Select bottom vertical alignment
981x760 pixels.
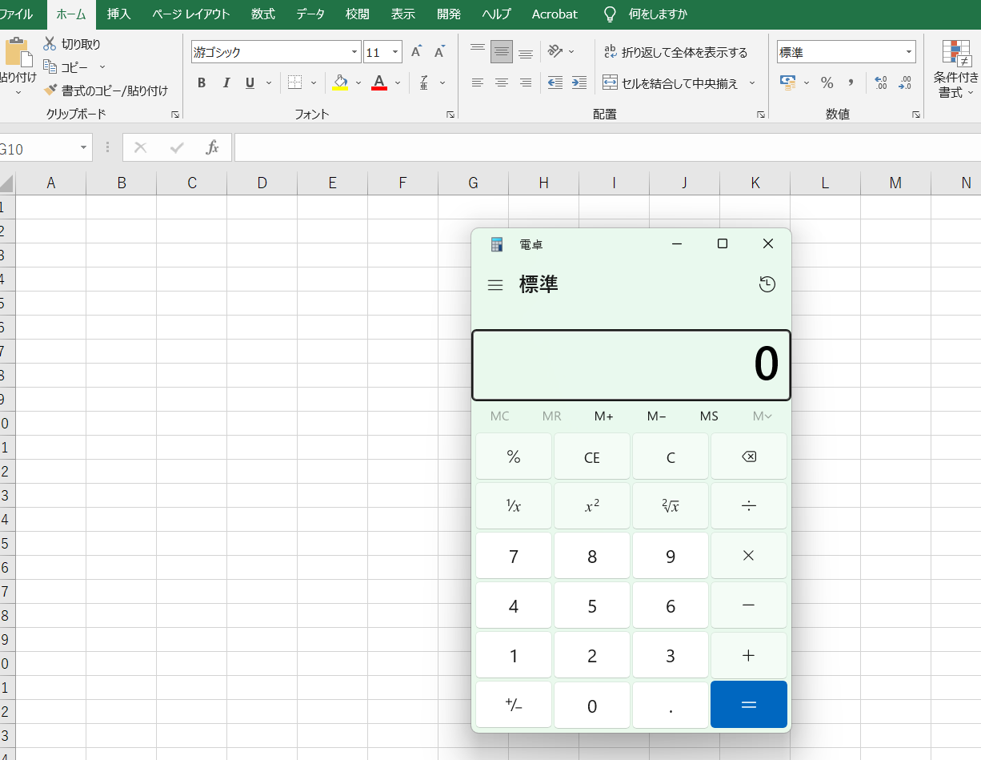(x=526, y=52)
